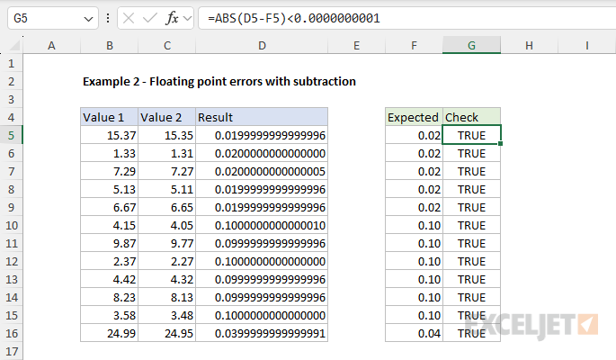
Task: Select cell containing 4.05
Action: click(x=167, y=225)
